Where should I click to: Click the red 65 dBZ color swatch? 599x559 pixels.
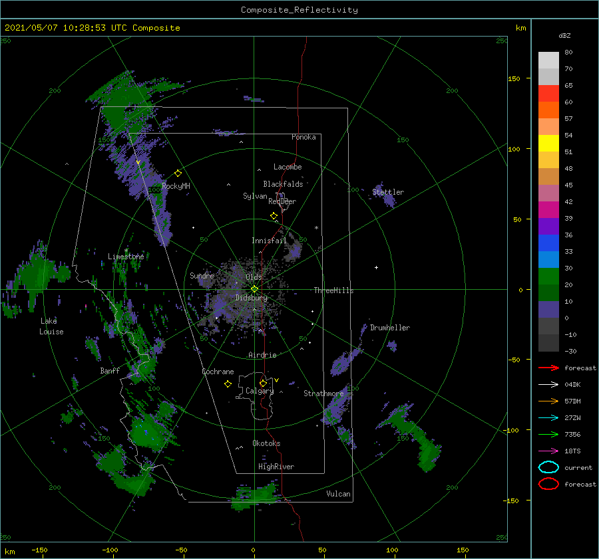click(548, 93)
